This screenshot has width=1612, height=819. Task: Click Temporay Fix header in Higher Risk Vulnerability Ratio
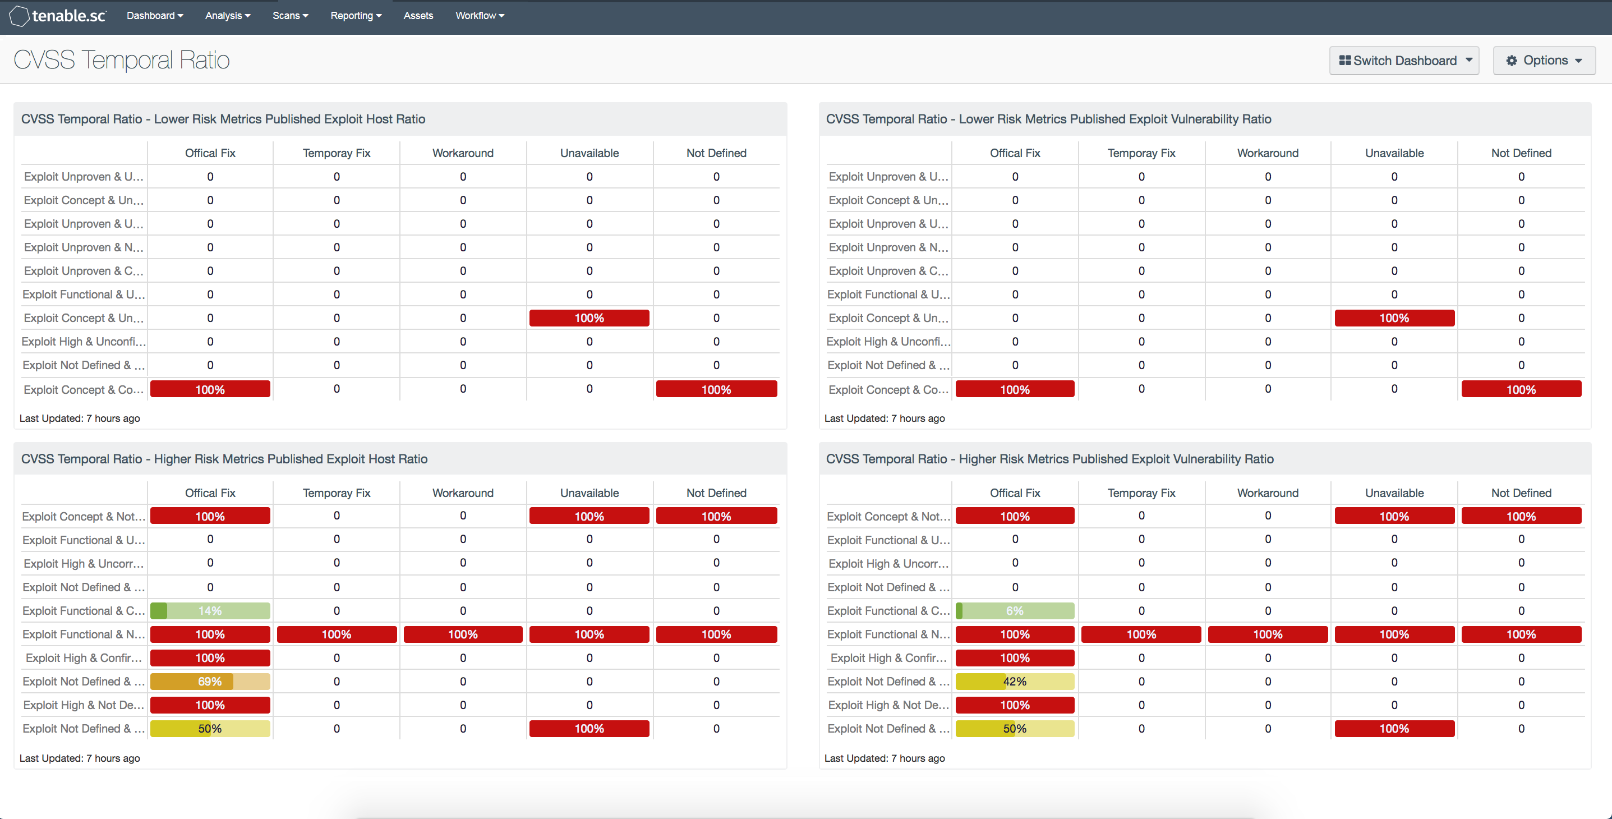(x=1141, y=493)
